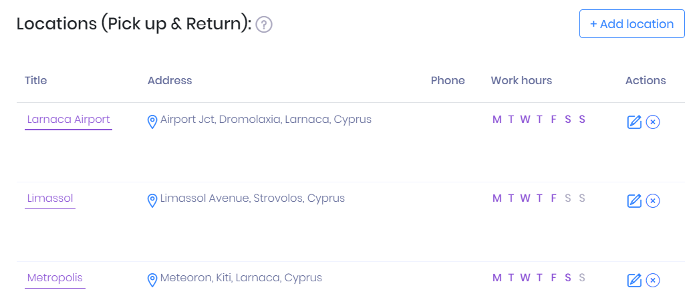Open edit for Metropolis location
697x308 pixels.
pyautogui.click(x=634, y=280)
